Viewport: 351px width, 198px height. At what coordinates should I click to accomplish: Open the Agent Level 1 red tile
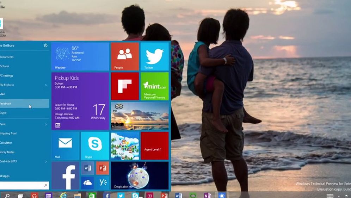point(155,146)
